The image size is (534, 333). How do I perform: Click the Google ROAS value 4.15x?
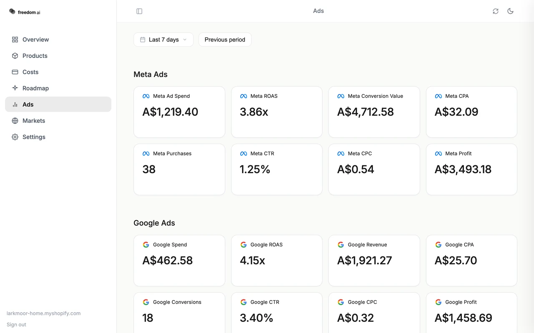pyautogui.click(x=252, y=261)
